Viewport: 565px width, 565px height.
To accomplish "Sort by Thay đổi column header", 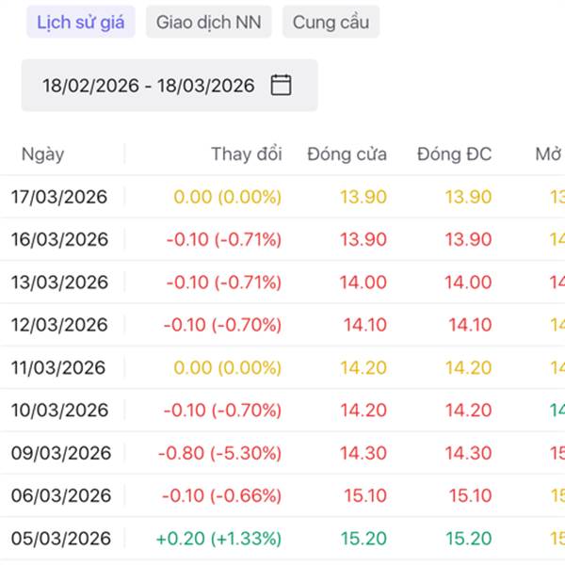I will [x=246, y=154].
